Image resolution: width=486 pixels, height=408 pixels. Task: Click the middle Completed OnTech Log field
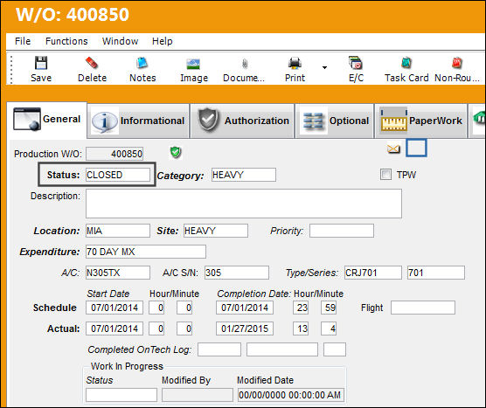[x=282, y=349]
